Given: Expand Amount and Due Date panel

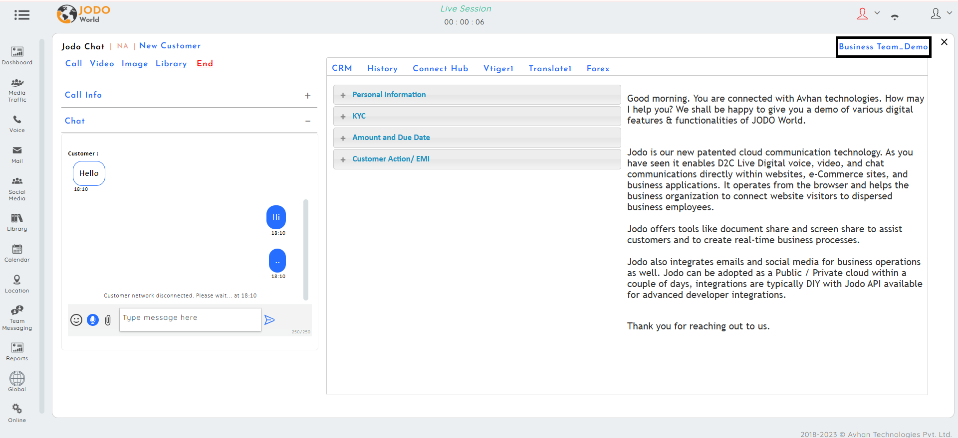Looking at the screenshot, I should click(477, 138).
